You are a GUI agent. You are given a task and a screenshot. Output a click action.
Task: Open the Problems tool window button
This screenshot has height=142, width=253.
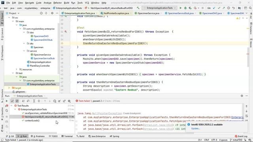click(x=38, y=136)
